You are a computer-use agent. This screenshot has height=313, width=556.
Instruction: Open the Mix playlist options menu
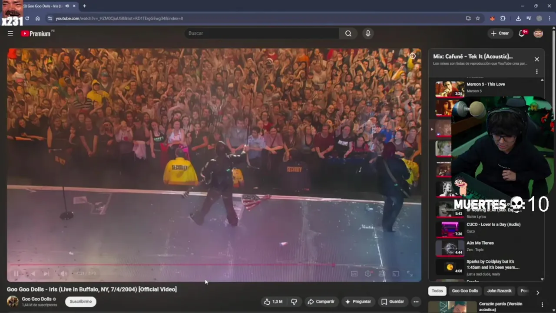tap(537, 72)
